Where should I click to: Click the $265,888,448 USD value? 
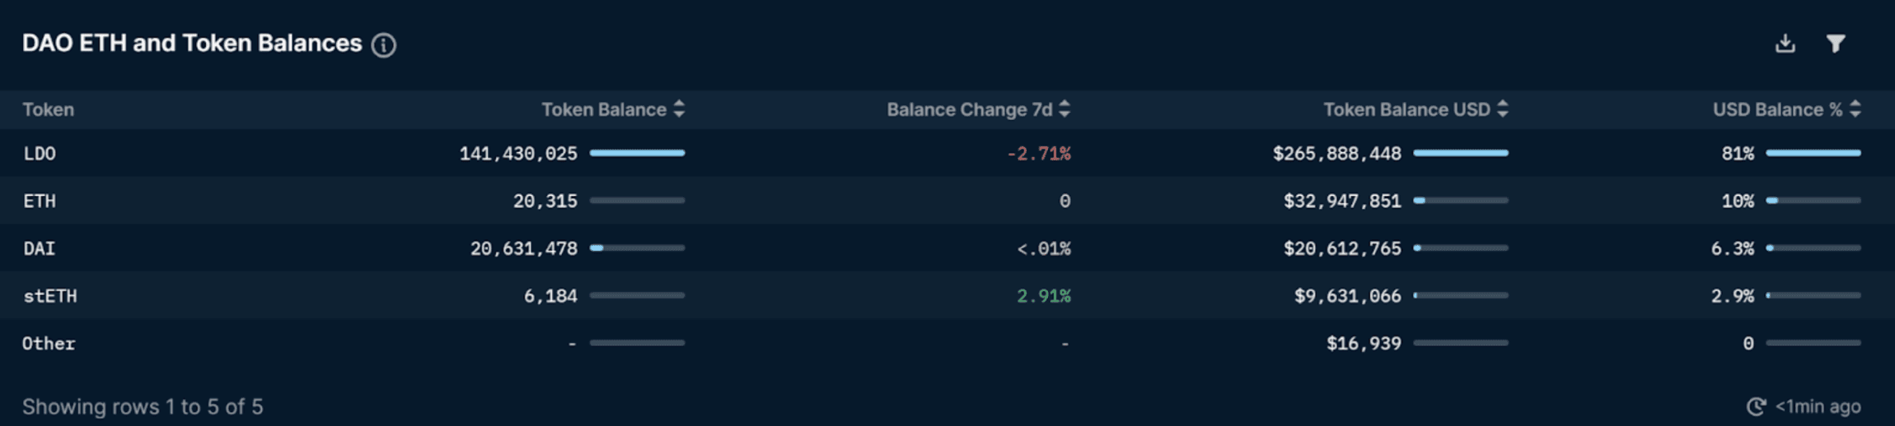pyautogui.click(x=1336, y=154)
